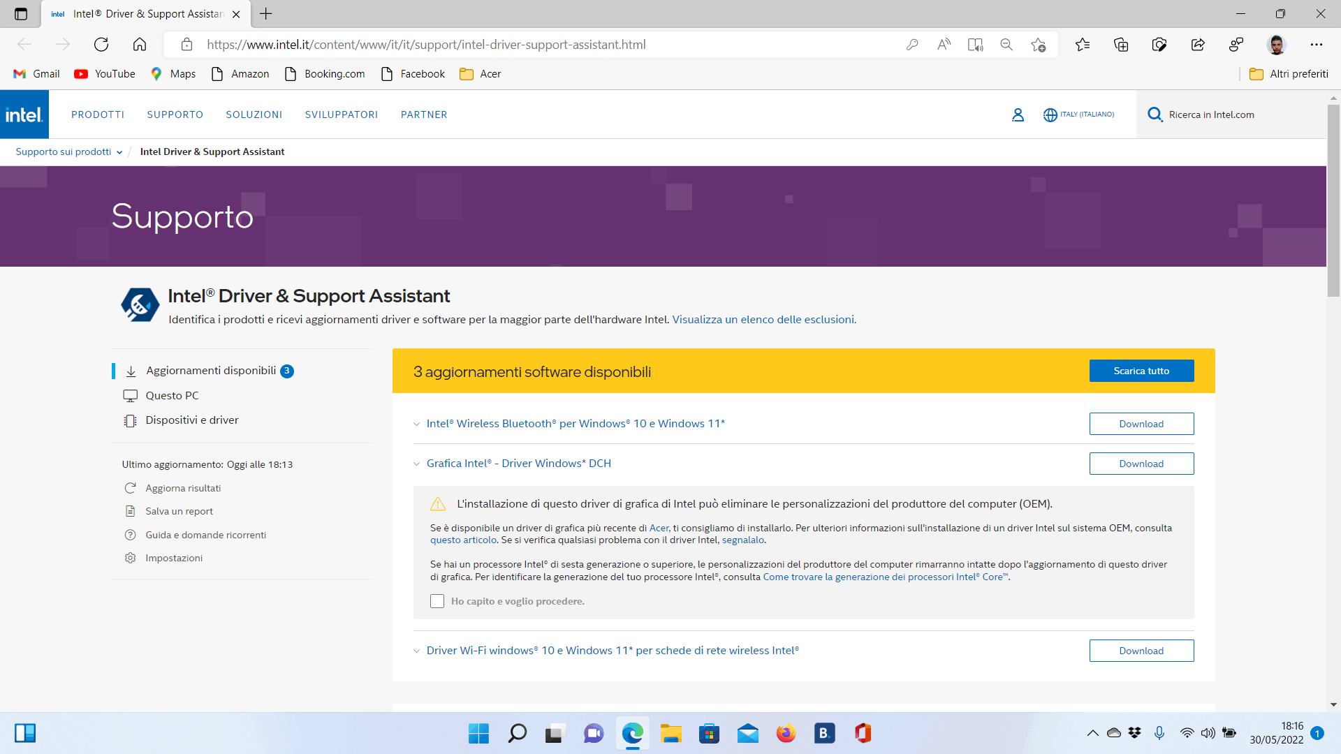Open Supporto sui prodotti breadcrumb dropdown
This screenshot has width=1341, height=754.
pyautogui.click(x=69, y=151)
